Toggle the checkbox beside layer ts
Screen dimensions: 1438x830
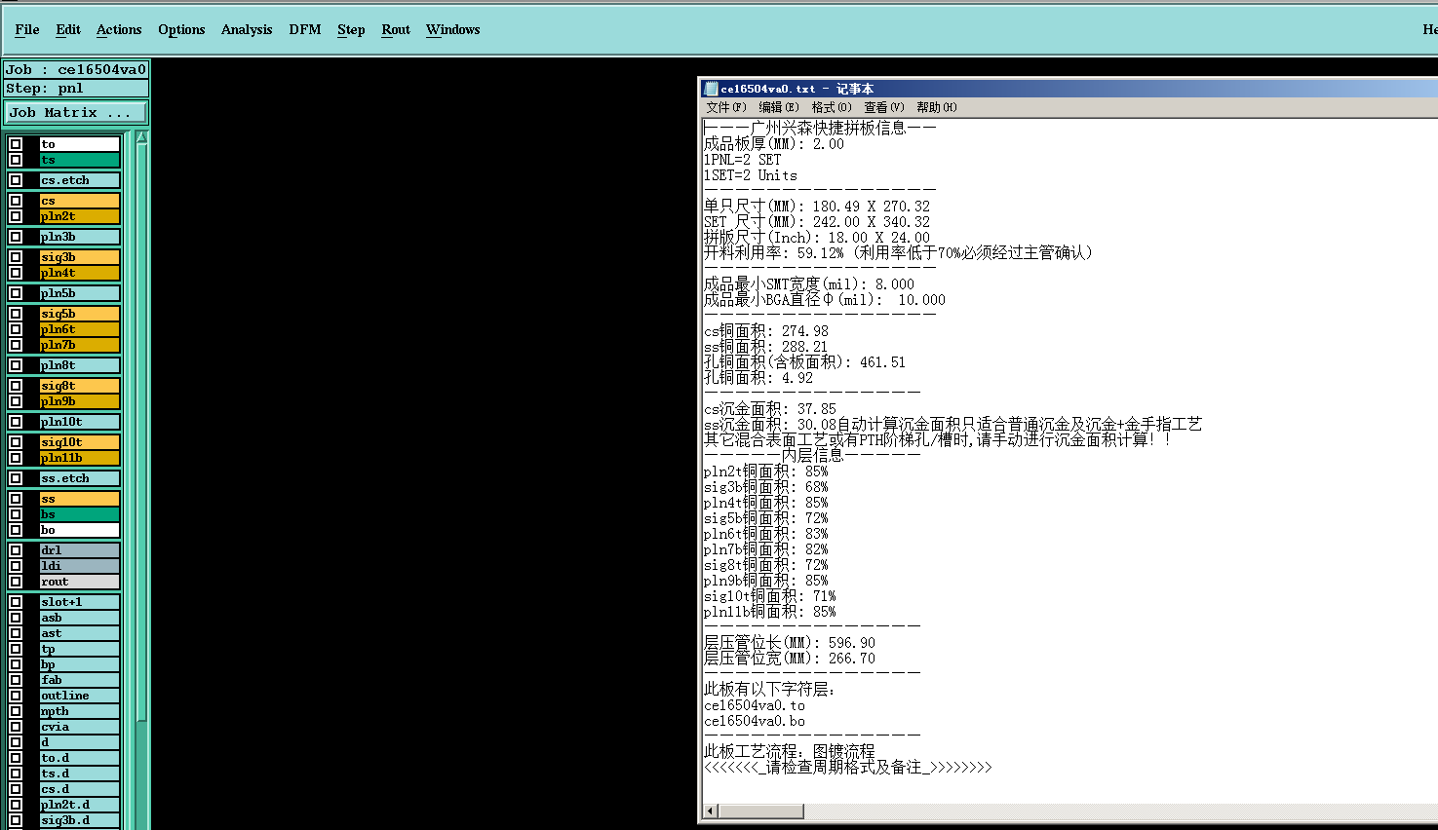(16, 160)
